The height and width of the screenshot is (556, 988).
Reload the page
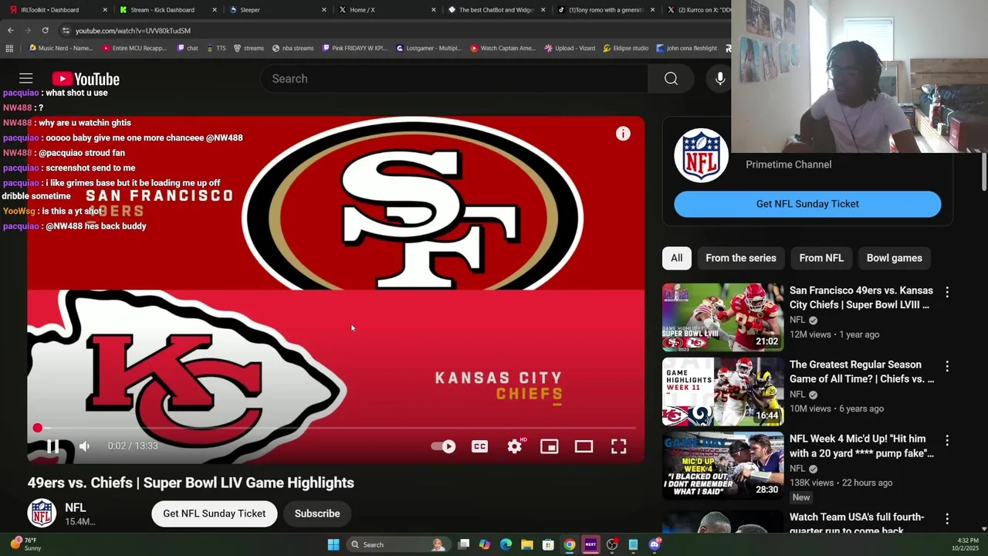[x=46, y=30]
